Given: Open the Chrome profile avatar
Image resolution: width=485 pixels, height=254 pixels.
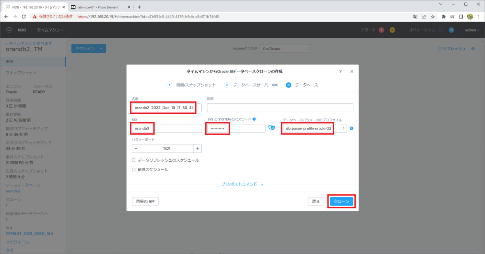Looking at the screenshot, I should click(470, 17).
